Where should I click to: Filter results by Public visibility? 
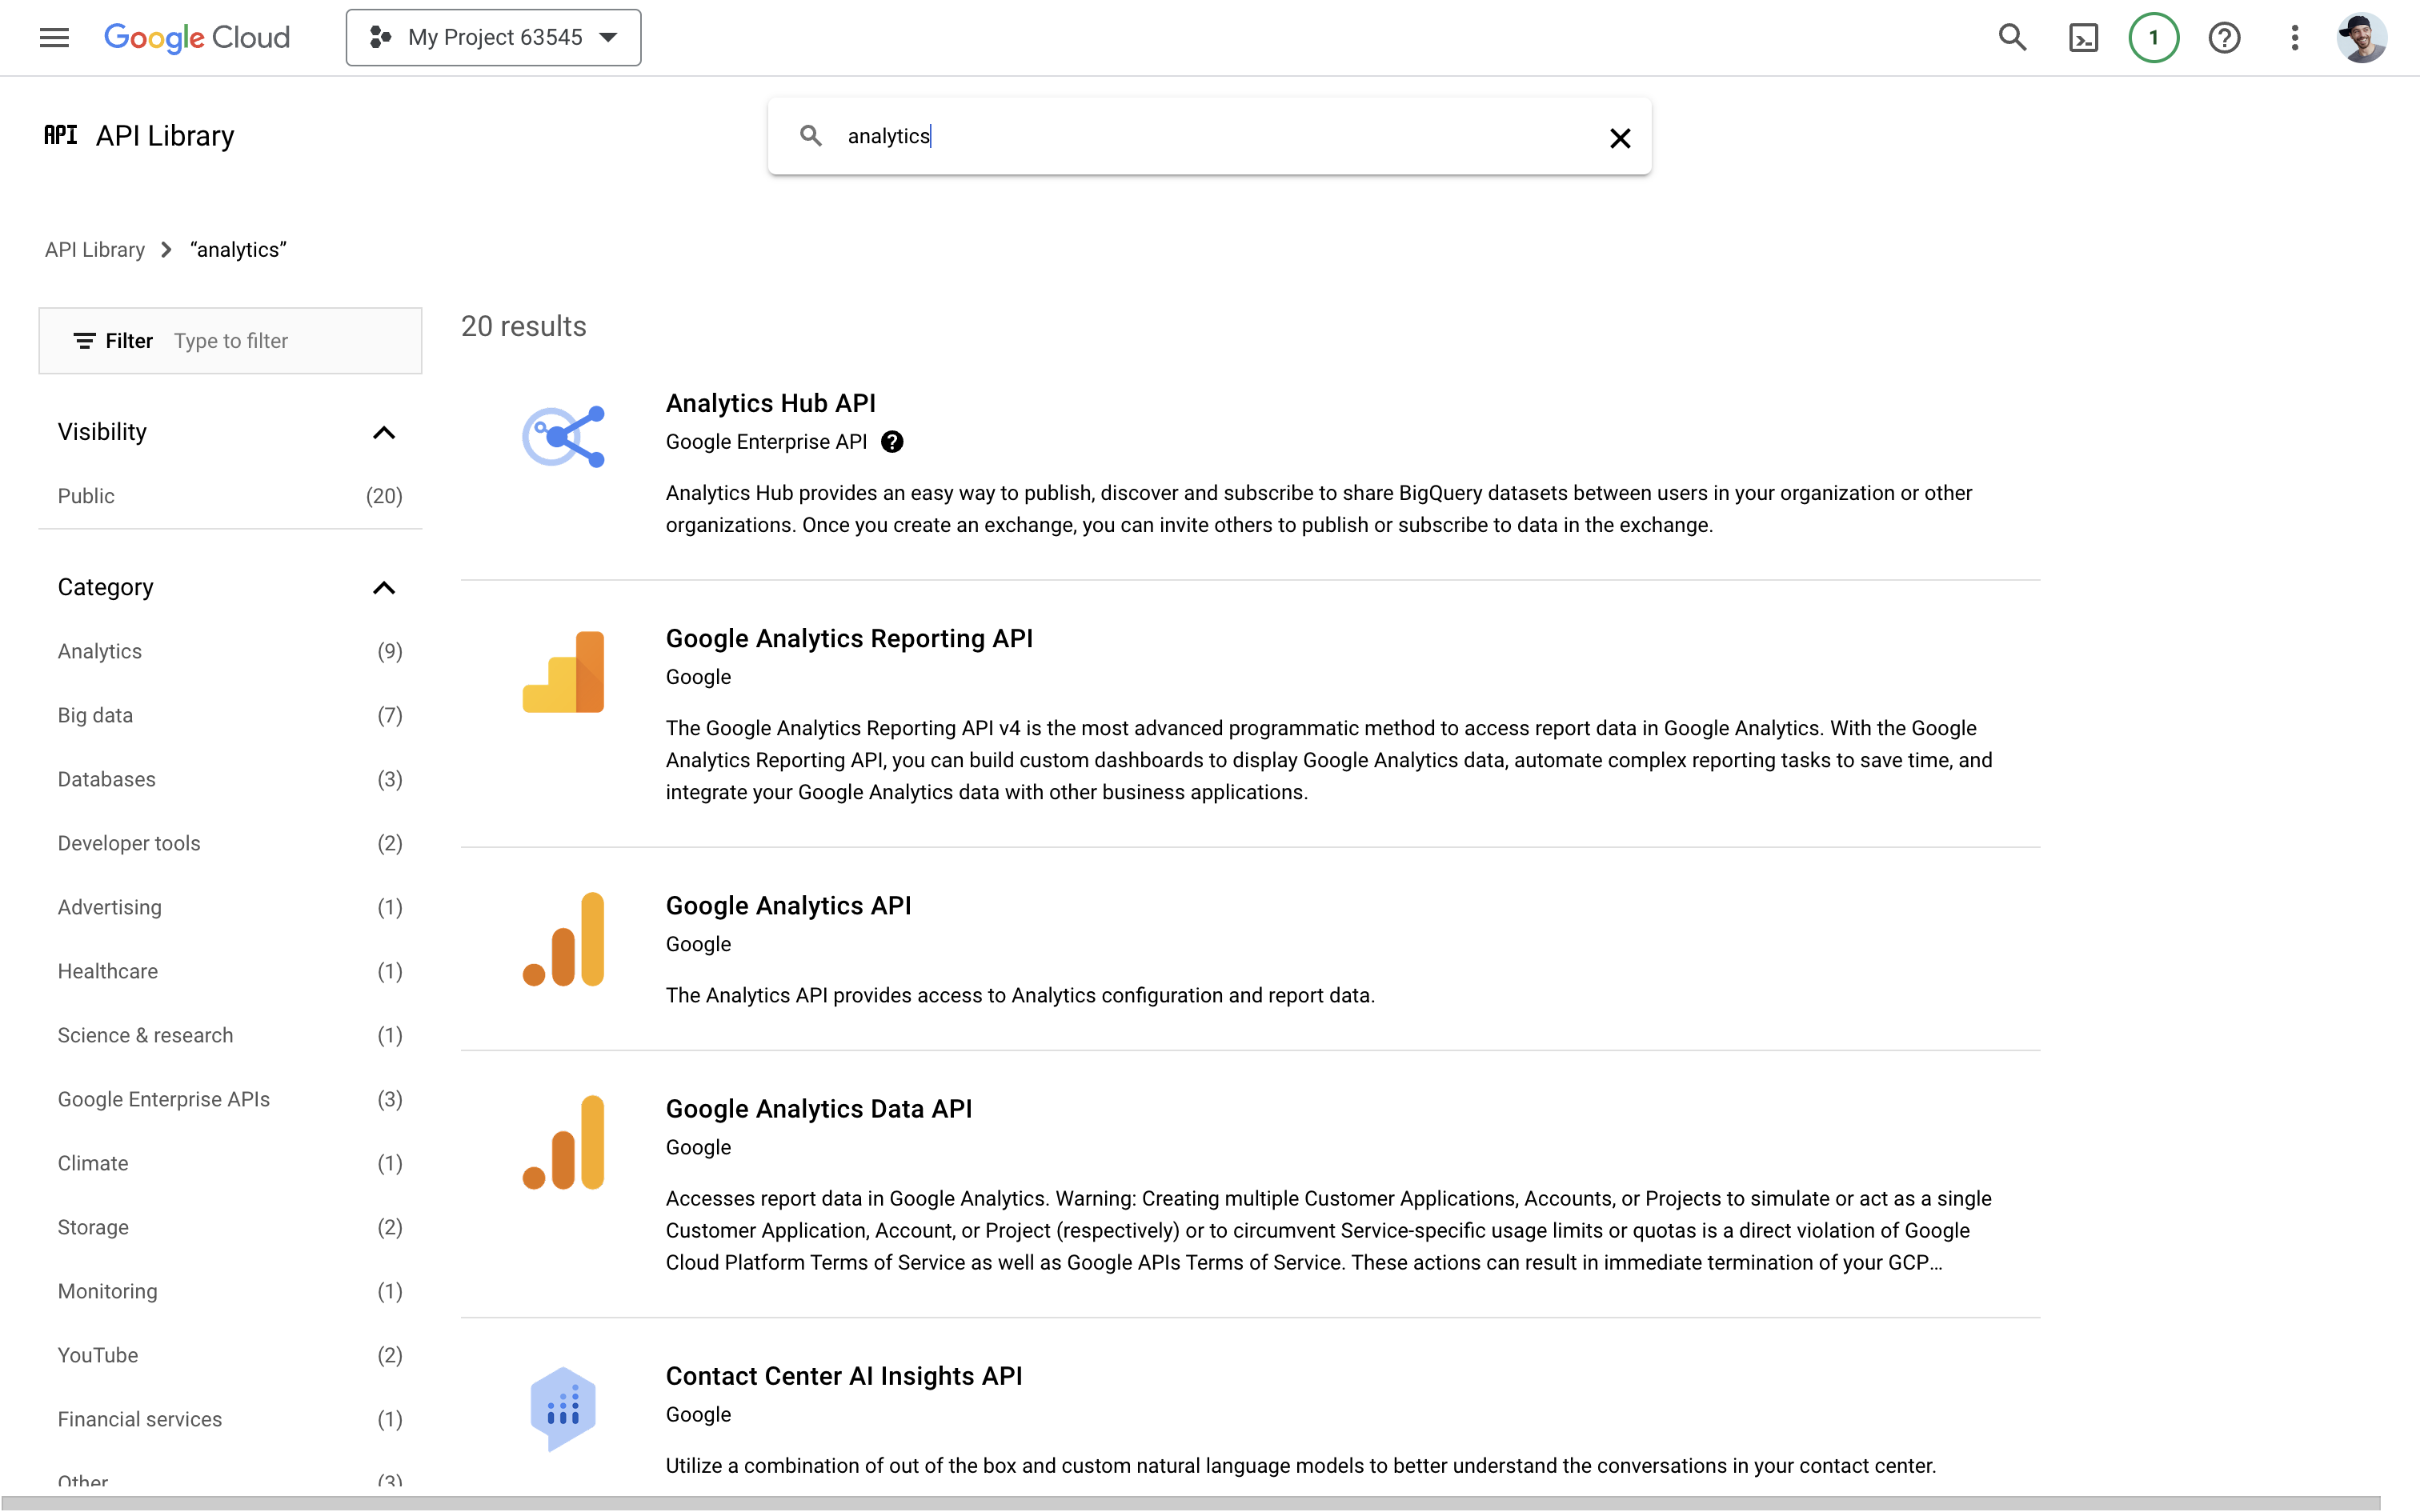[87, 495]
